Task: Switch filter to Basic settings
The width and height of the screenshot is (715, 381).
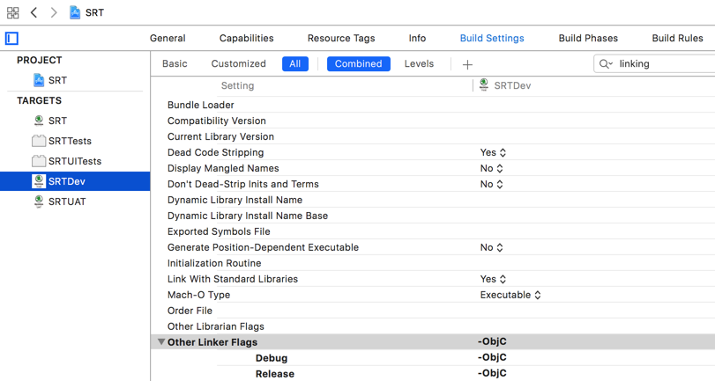Action: [x=175, y=63]
